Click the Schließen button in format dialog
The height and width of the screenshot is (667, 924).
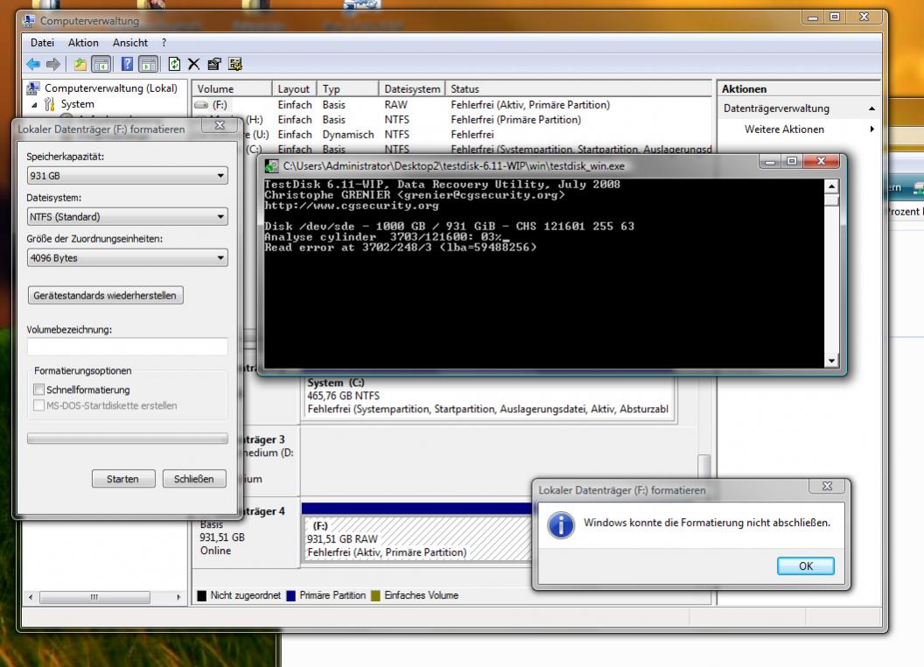tap(194, 479)
